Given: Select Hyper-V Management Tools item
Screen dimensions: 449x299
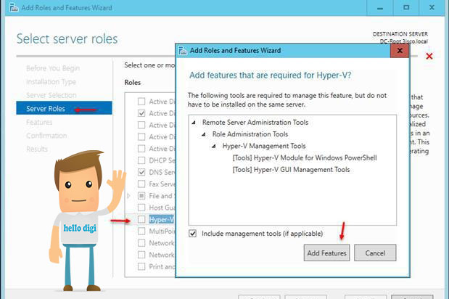Looking at the screenshot, I should point(264,146).
